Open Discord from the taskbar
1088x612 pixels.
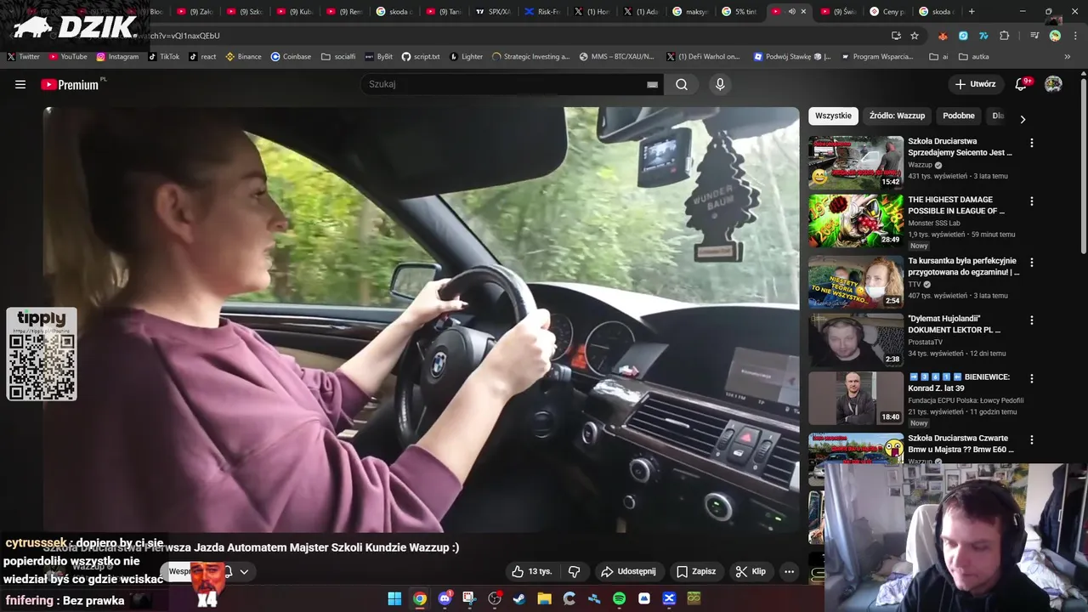(x=445, y=598)
